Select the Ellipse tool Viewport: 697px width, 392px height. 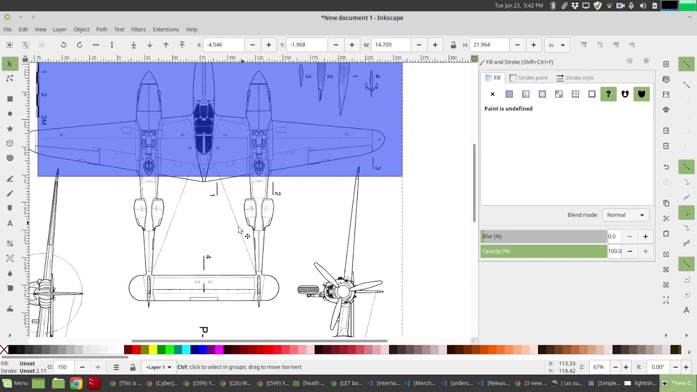(x=10, y=114)
